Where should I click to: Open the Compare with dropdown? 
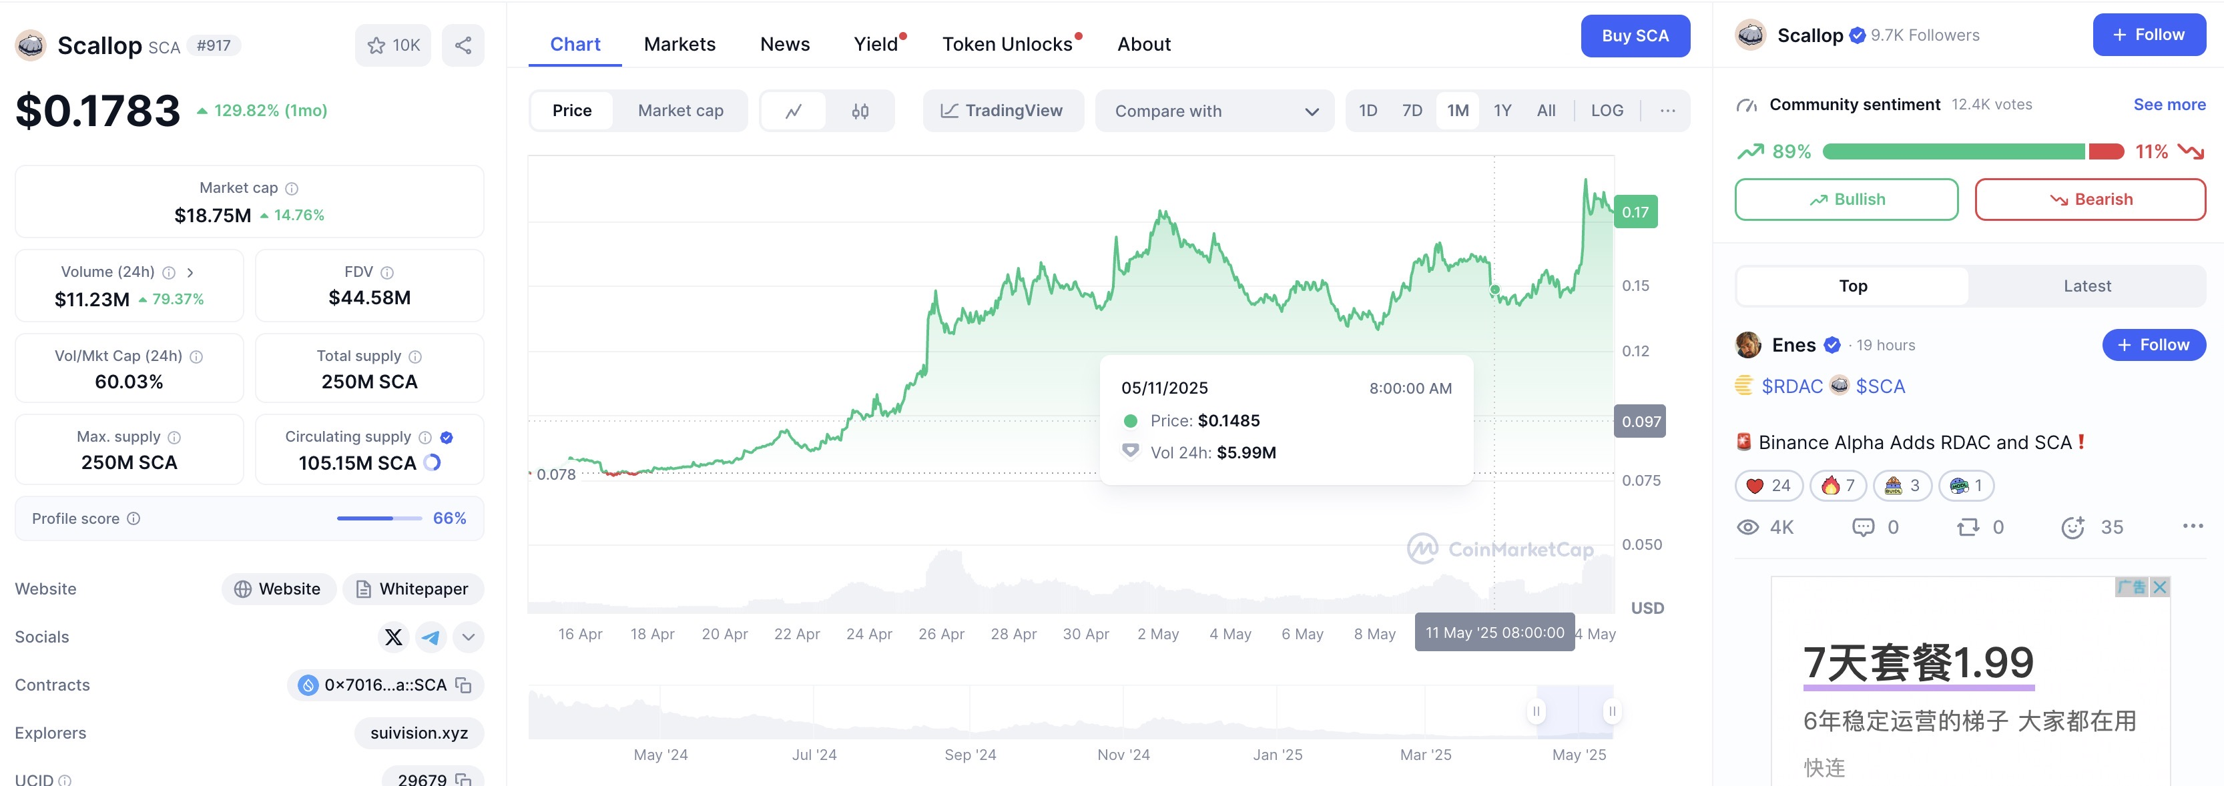pyautogui.click(x=1215, y=111)
